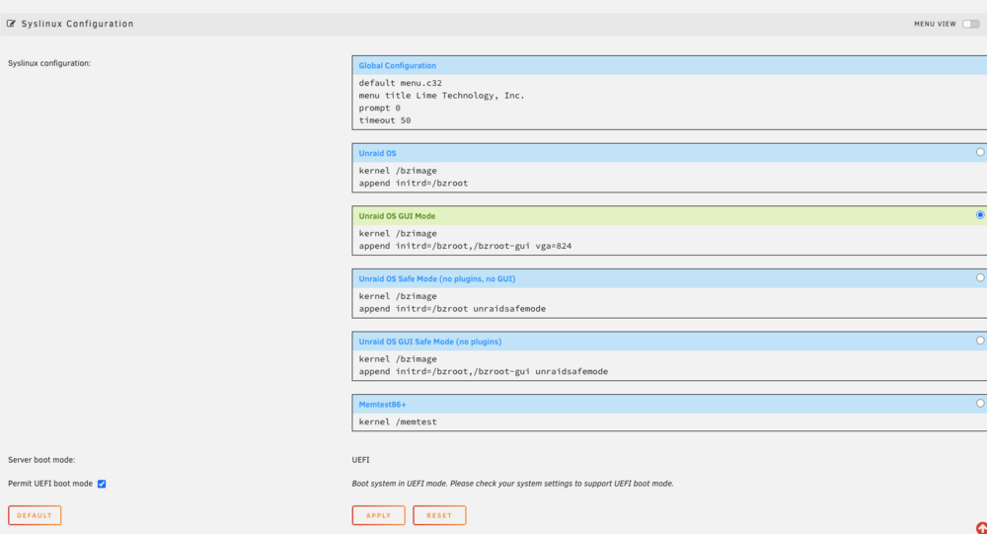
Task: Toggle the Menu View switch
Action: click(x=970, y=24)
